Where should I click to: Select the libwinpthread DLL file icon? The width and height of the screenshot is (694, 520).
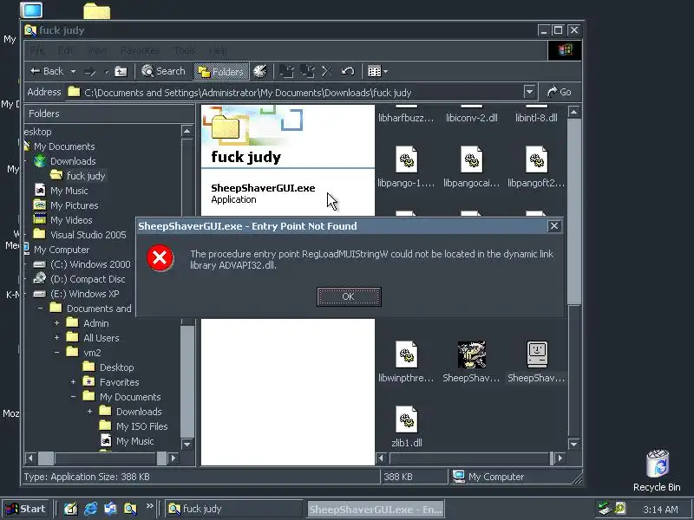tap(406, 354)
